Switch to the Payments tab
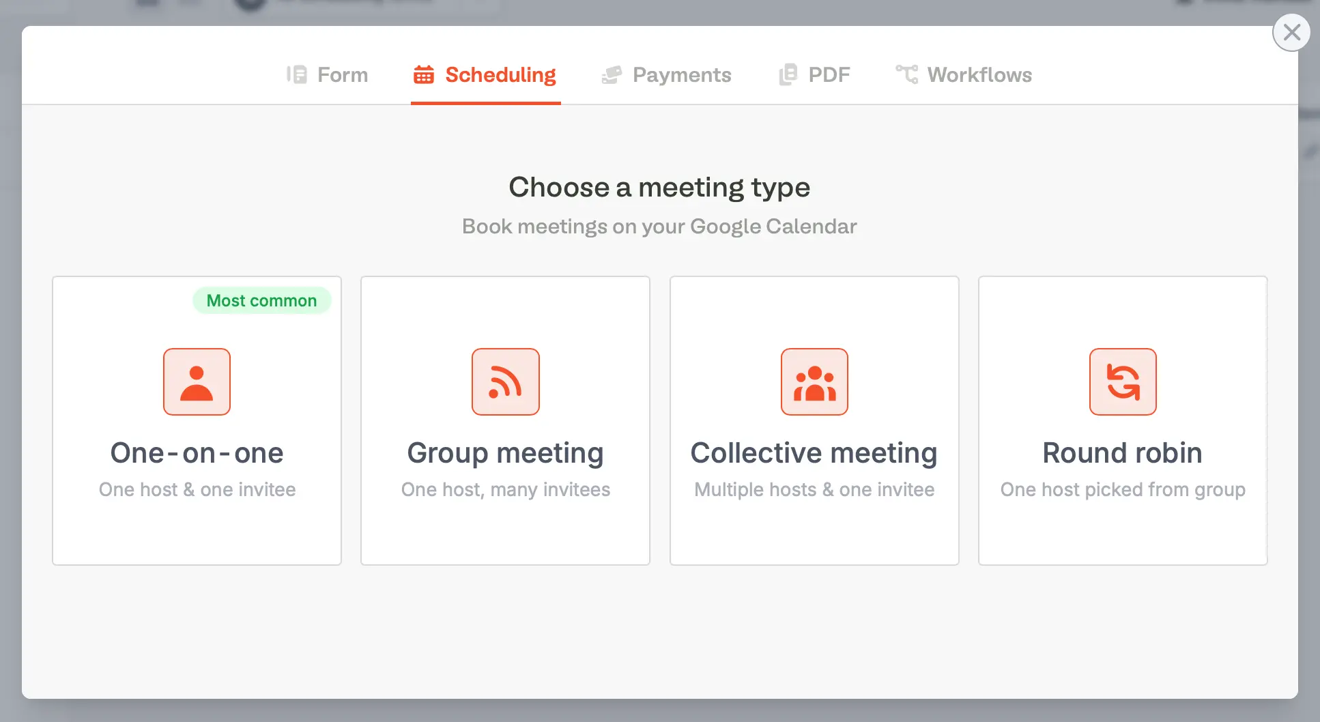 [x=682, y=75]
